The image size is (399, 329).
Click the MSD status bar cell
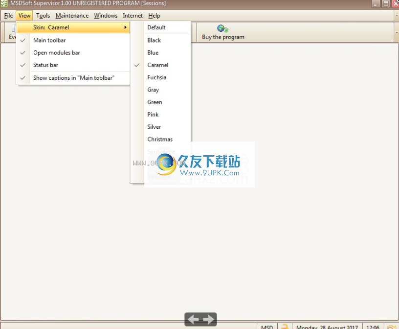pyautogui.click(x=267, y=327)
